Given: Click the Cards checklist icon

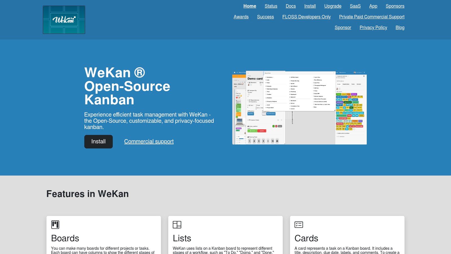Looking at the screenshot, I should [x=299, y=225].
